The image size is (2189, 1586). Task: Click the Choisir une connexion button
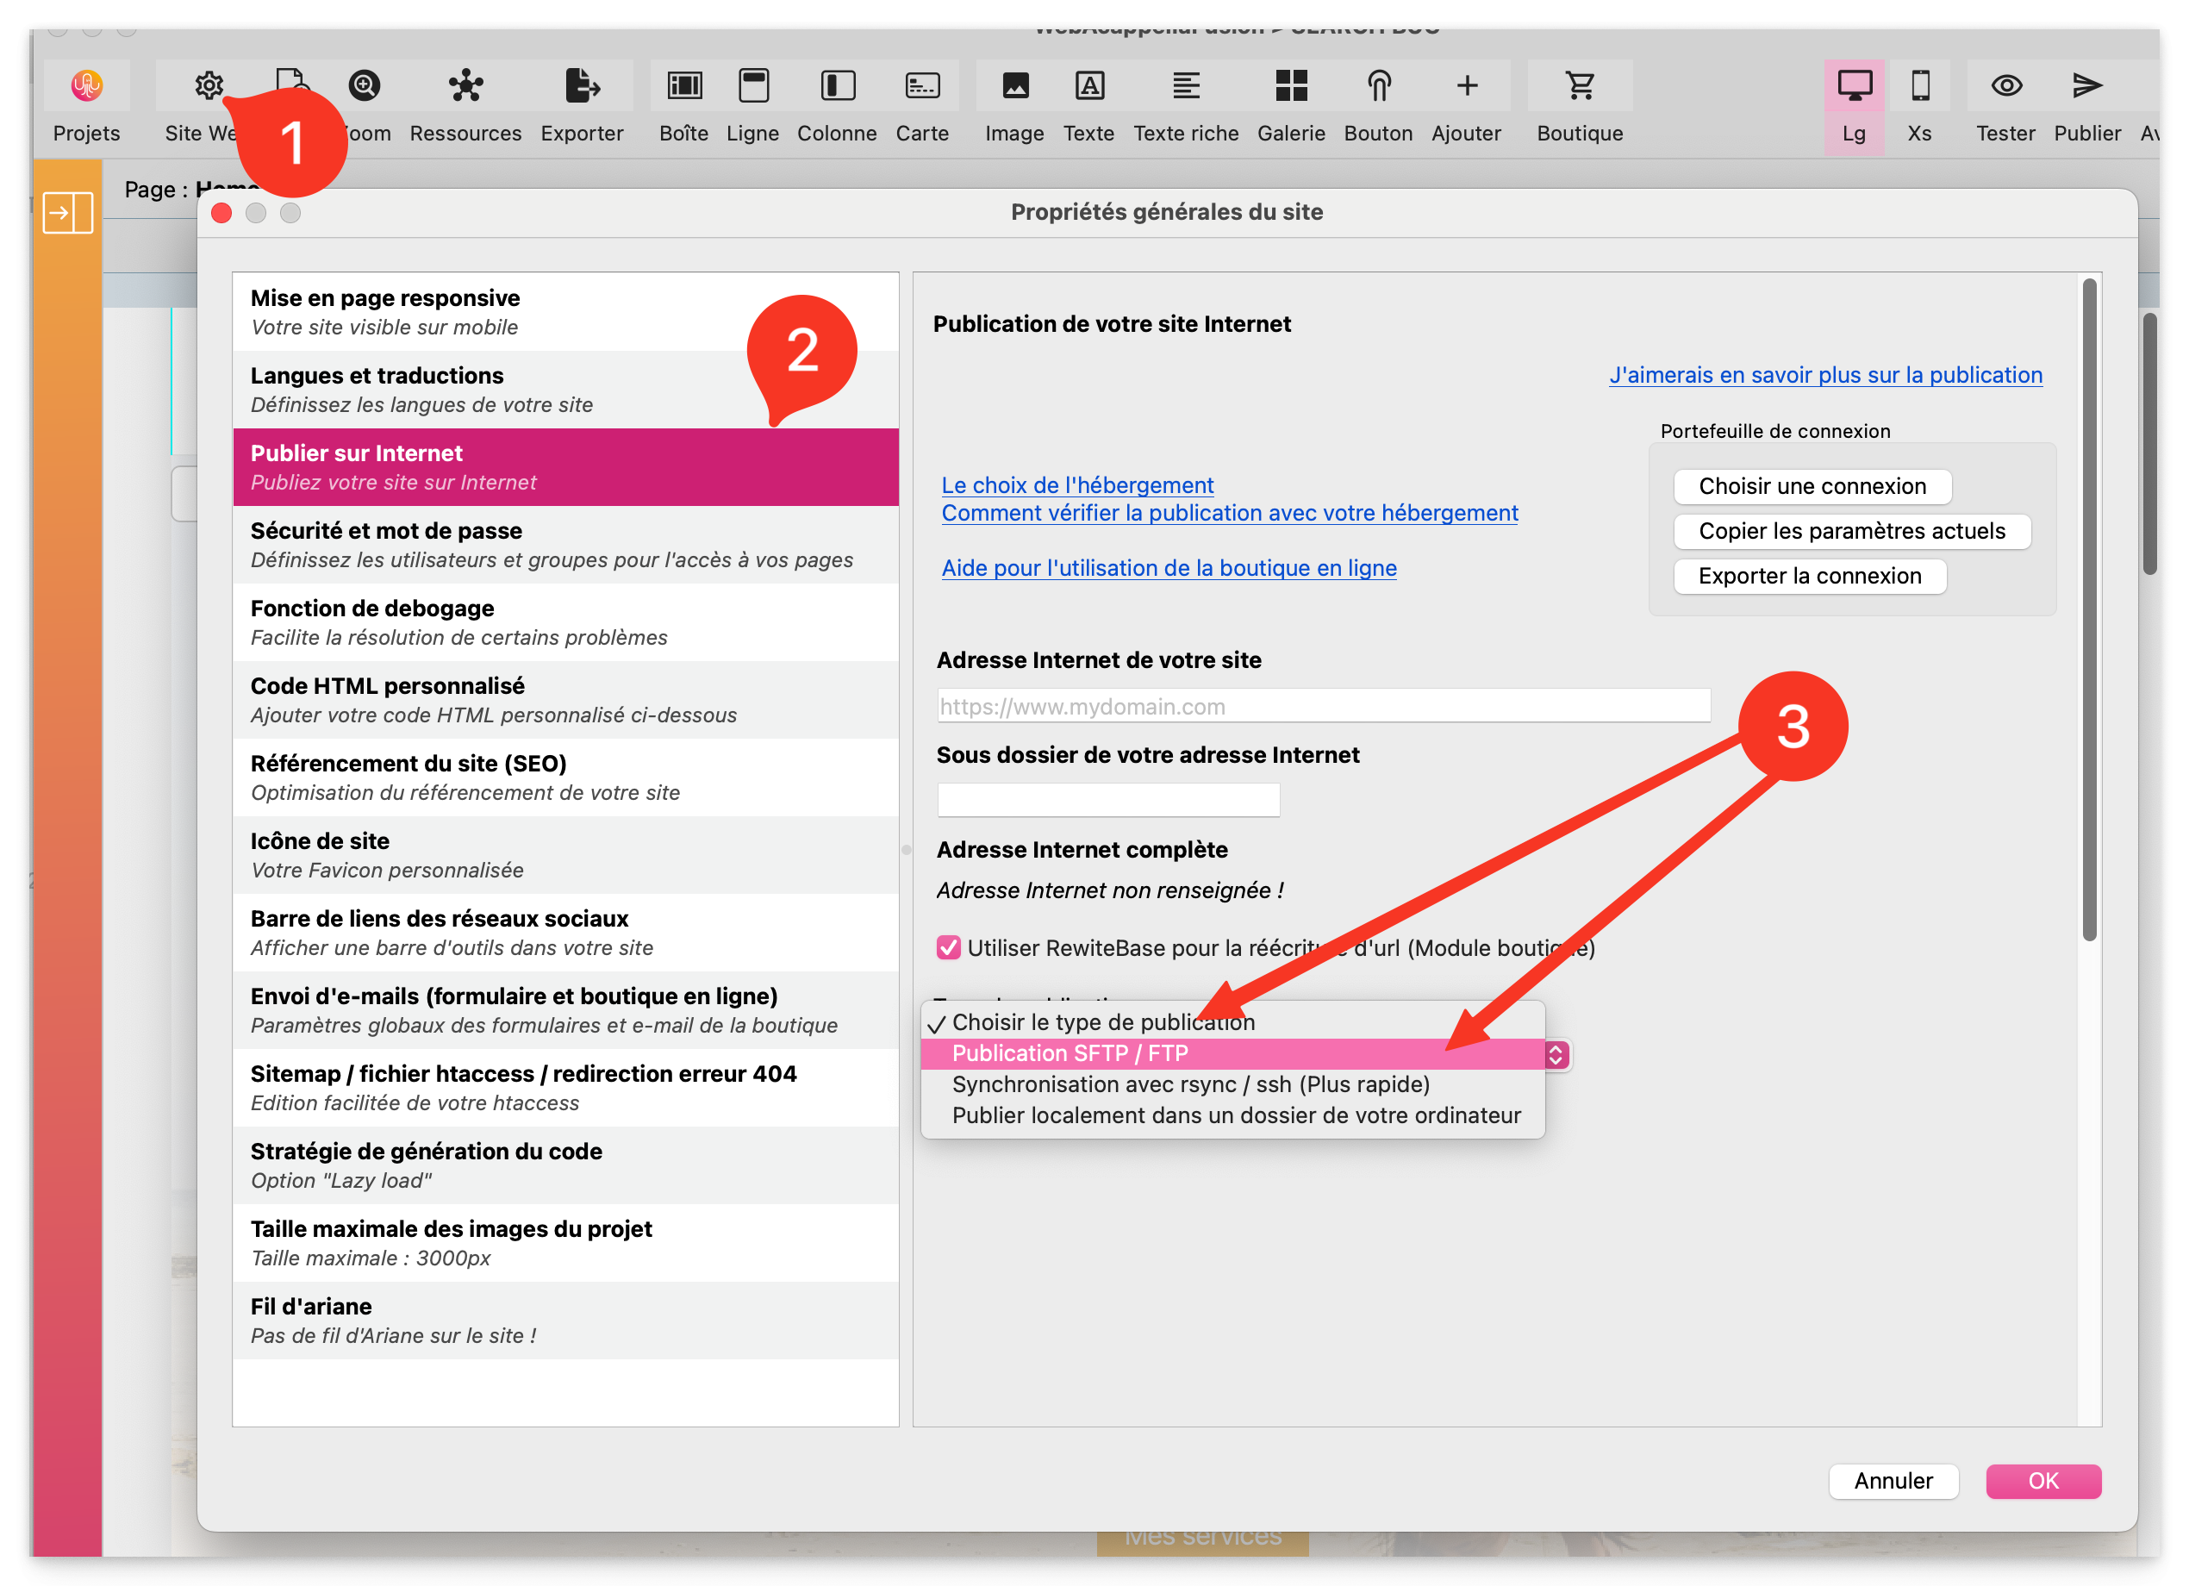1811,485
